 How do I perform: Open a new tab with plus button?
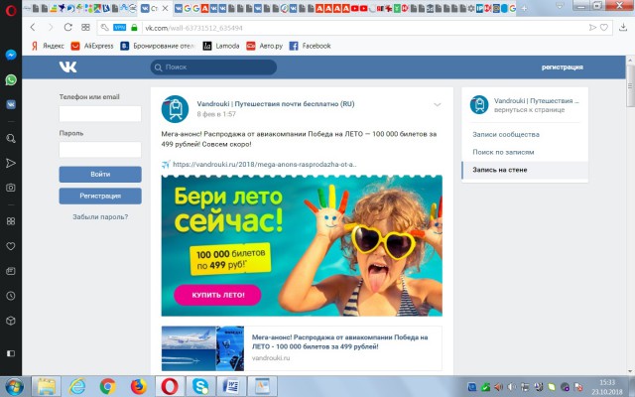pos(525,8)
